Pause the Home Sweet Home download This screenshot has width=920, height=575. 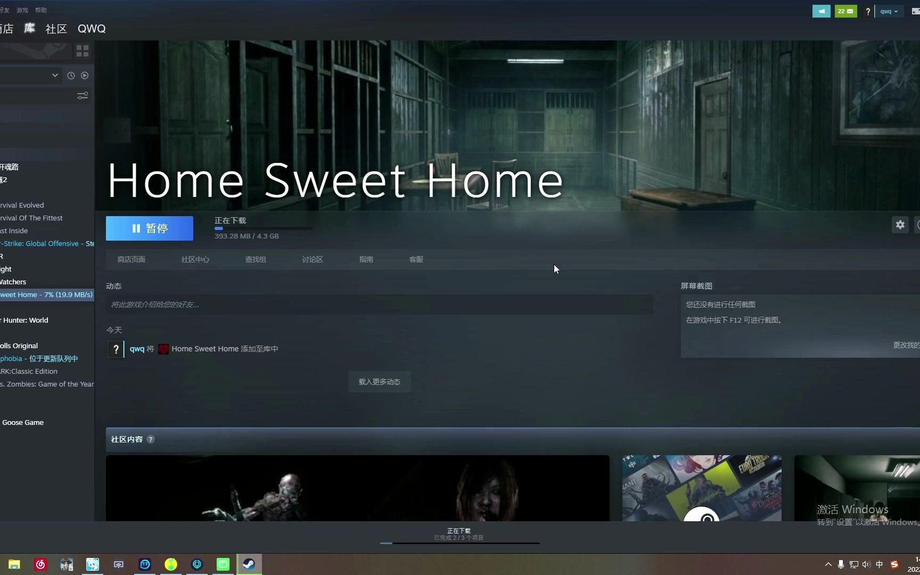(150, 228)
